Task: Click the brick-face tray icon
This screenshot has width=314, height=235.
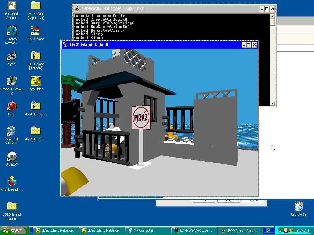Action: (285, 230)
